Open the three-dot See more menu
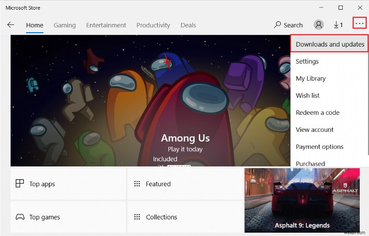 point(359,23)
